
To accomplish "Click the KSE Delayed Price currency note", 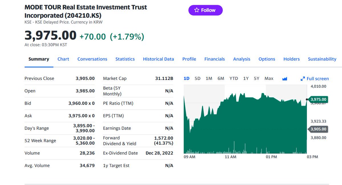I will point(64,22).
